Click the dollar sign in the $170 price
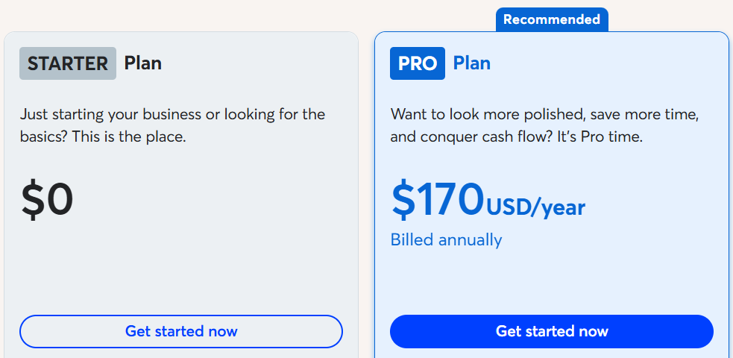The height and width of the screenshot is (358, 733). tap(403, 200)
